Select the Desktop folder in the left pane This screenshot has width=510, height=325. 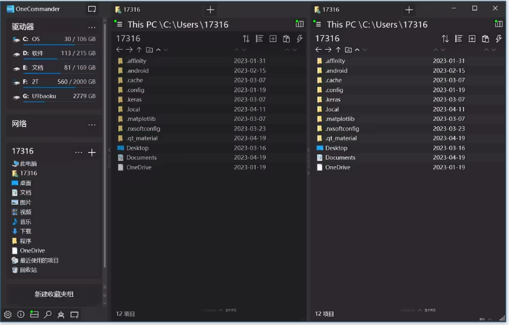tap(208, 148)
